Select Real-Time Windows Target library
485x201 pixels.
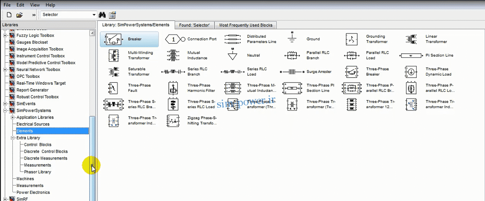tap(41, 83)
